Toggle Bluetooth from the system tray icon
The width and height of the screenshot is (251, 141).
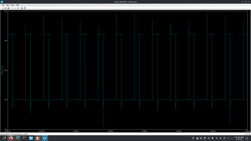coord(216,138)
